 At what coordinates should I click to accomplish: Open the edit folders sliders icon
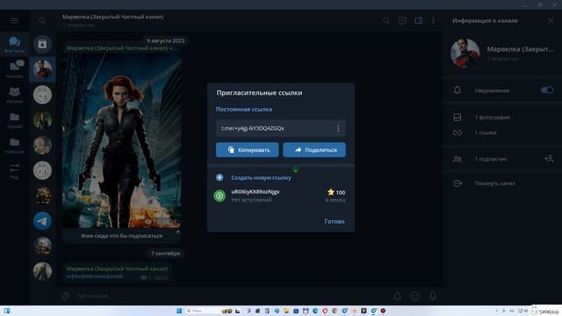pos(14,168)
